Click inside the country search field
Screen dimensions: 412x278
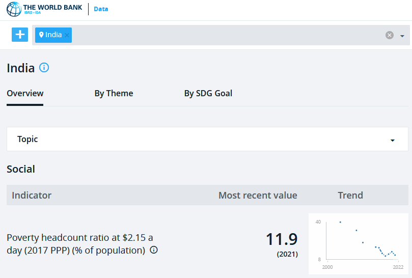tap(228, 35)
